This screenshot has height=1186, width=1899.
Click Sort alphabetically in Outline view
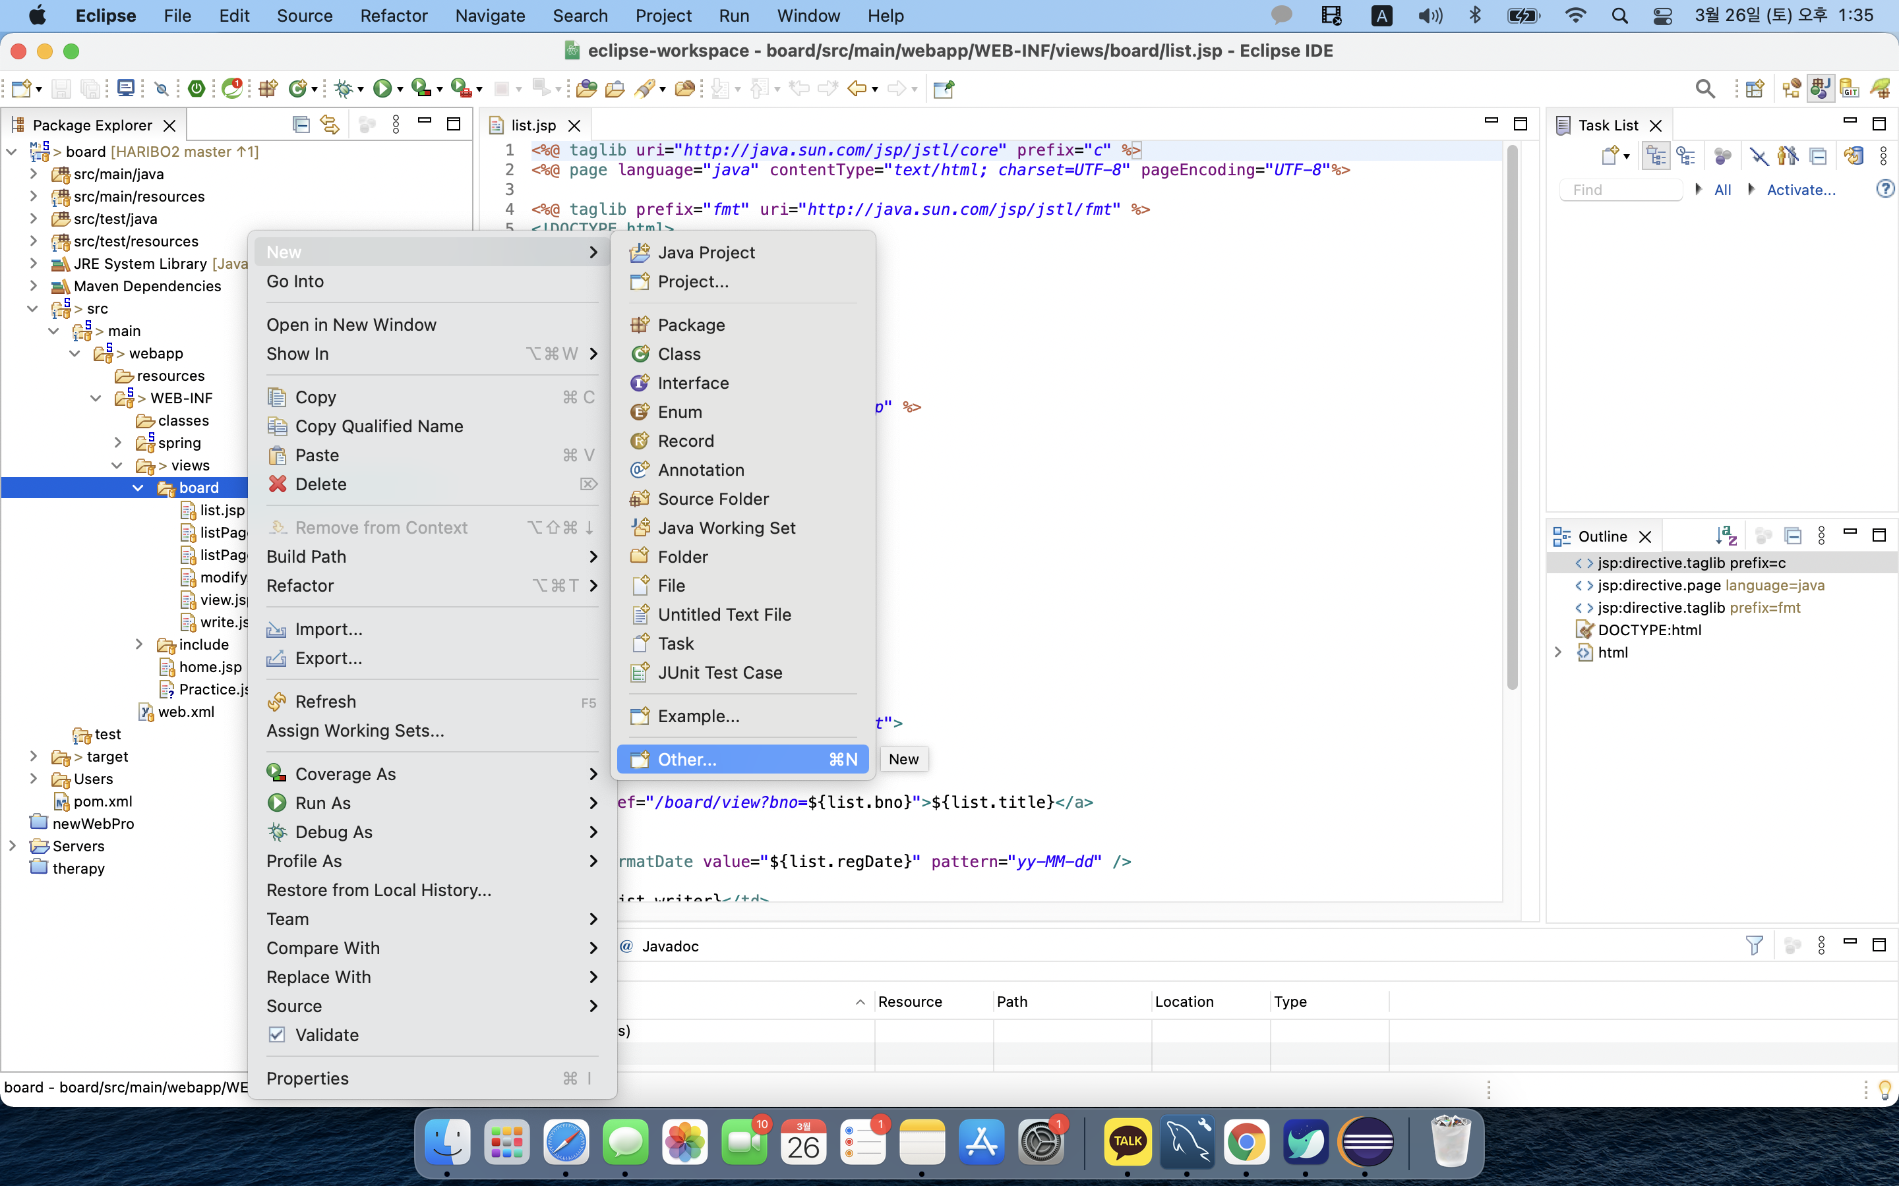click(1726, 536)
